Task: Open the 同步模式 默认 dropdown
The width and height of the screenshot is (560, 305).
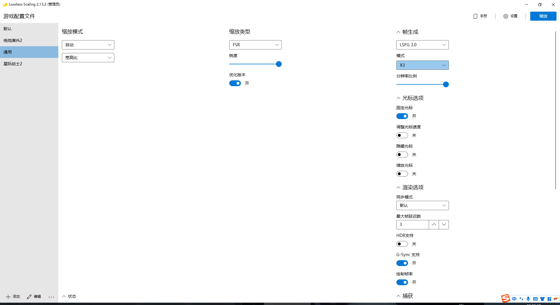Action: [x=422, y=205]
